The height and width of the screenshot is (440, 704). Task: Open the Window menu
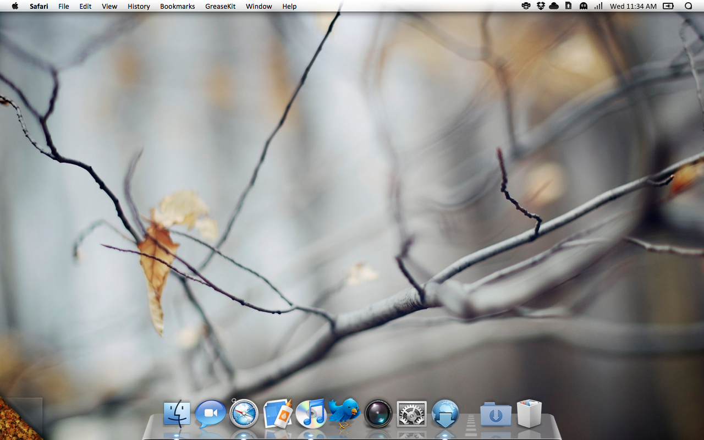[x=258, y=6]
